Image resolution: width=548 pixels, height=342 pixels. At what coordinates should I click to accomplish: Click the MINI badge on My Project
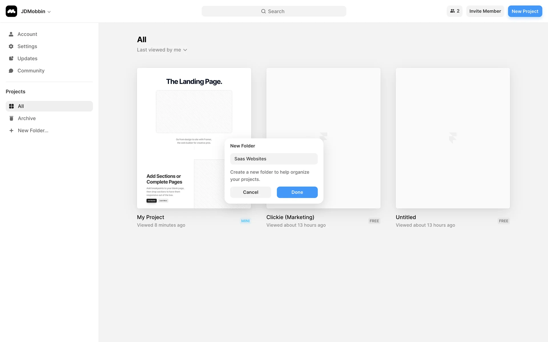coord(245,221)
